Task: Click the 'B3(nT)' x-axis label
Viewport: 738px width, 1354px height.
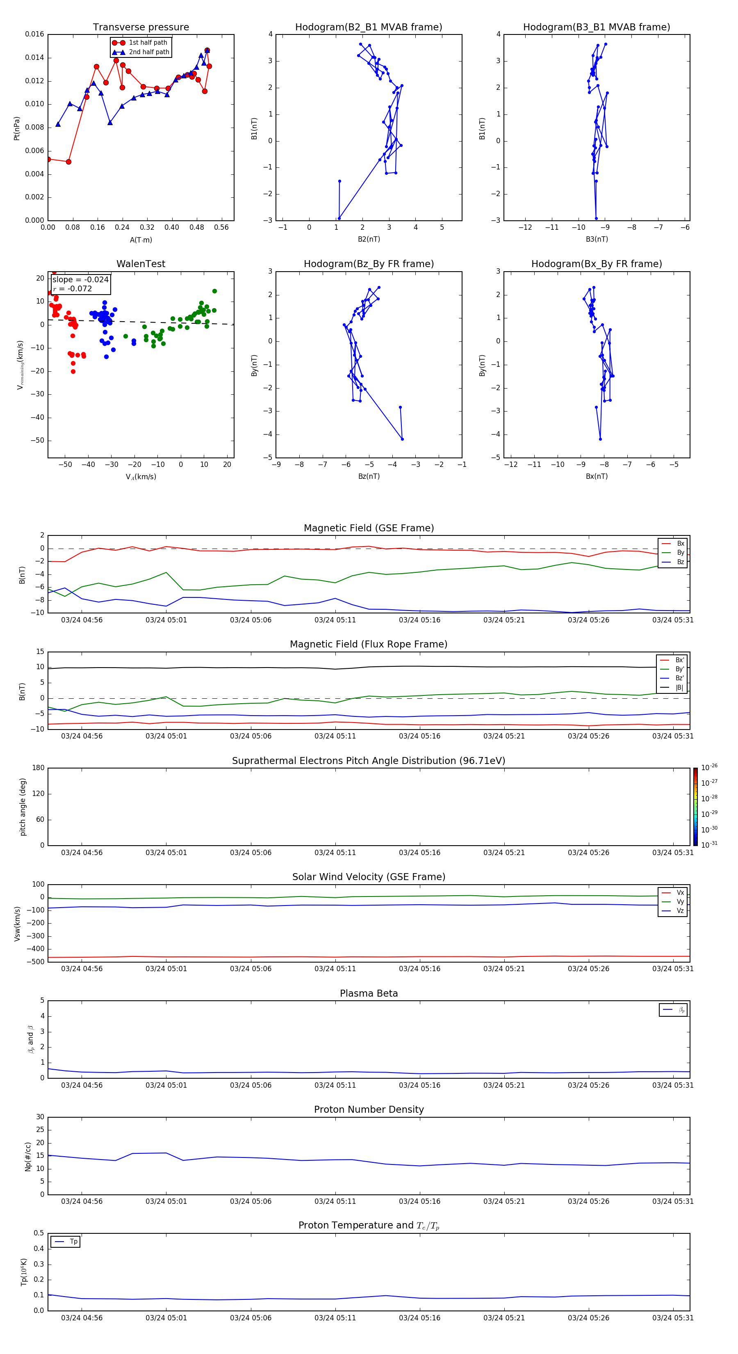Action: click(x=597, y=239)
